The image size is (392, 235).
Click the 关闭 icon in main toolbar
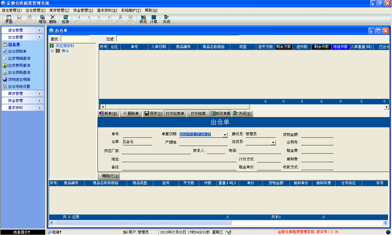(x=166, y=19)
